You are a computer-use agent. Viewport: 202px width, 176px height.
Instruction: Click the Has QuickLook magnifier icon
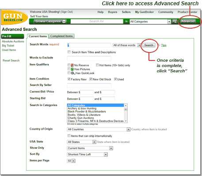(x=72, y=73)
